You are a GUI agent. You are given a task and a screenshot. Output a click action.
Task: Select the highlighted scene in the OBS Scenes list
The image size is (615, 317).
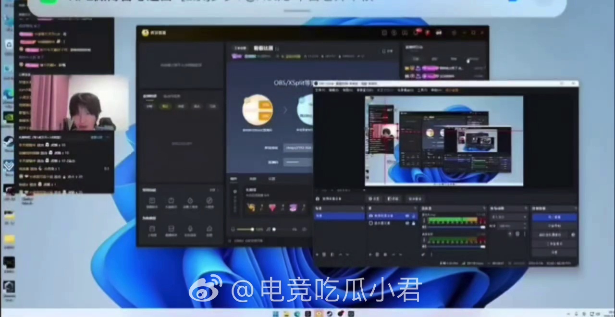(x=339, y=216)
